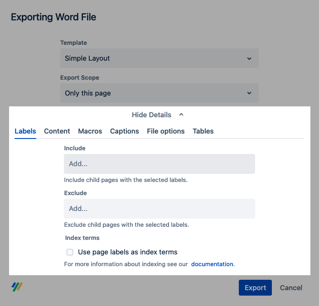
Task: Click the Use page labels as index terms label
Action: 128,252
